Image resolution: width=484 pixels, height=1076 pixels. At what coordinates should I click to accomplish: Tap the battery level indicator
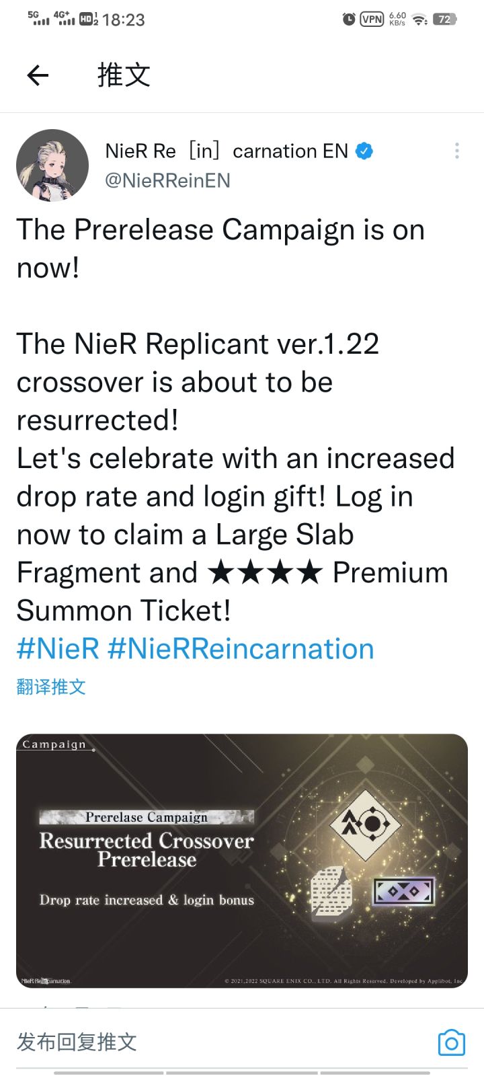(x=444, y=20)
